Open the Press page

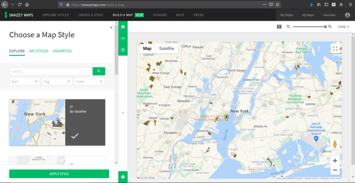[199, 15]
